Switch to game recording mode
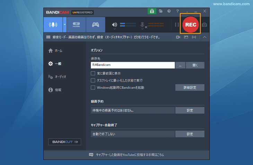The image size is (253, 165). point(96,25)
